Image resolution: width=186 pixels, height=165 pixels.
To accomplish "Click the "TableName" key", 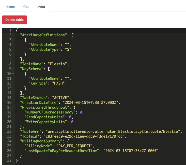I will click(x=32, y=64).
